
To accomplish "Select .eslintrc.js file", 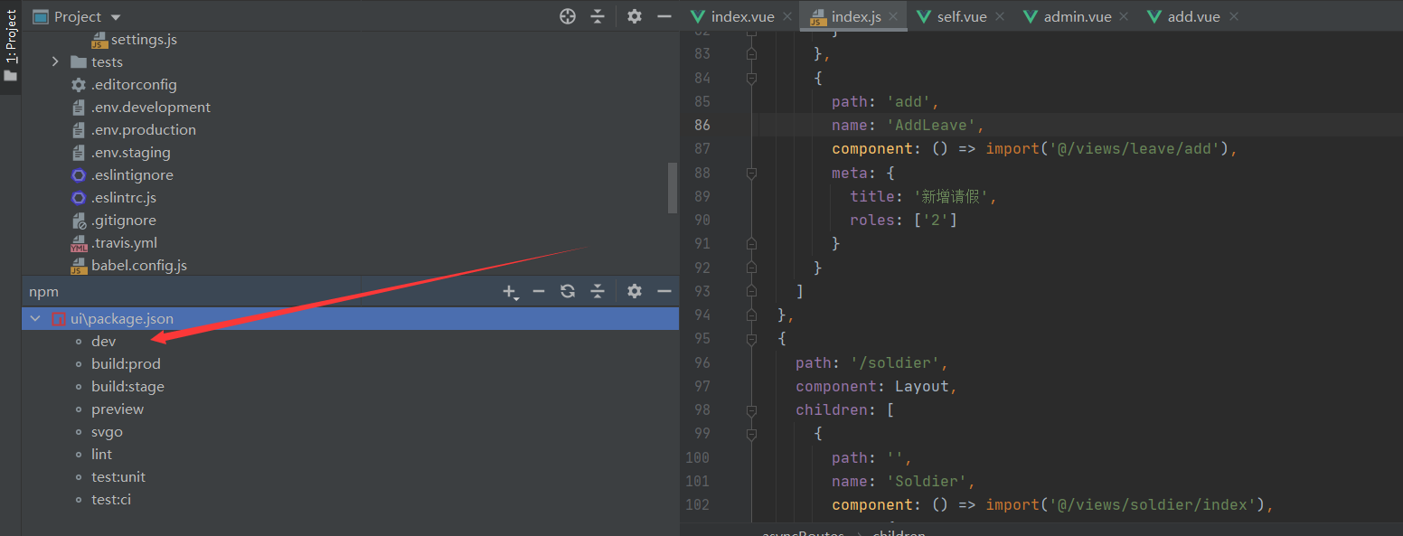I will [124, 197].
